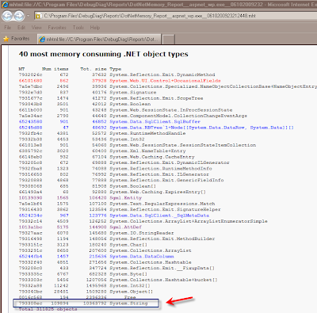
Task: Click the 'Num items' column header
Action: click(55, 69)
